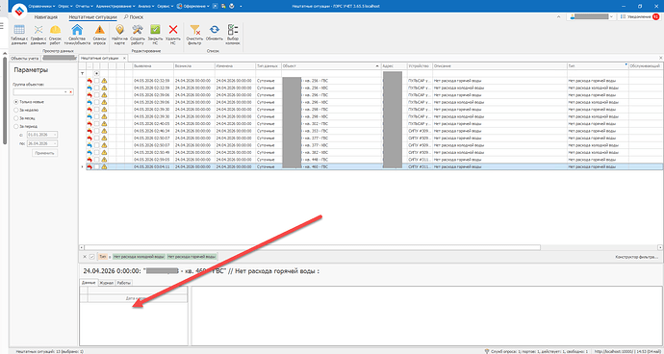Click warning triangle in row 02:40:05

pyautogui.click(x=104, y=124)
